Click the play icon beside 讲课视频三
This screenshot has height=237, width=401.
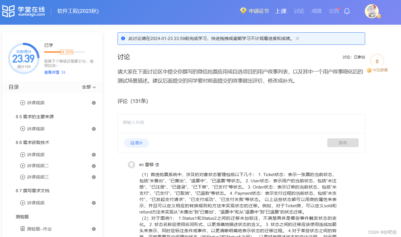tap(22, 177)
